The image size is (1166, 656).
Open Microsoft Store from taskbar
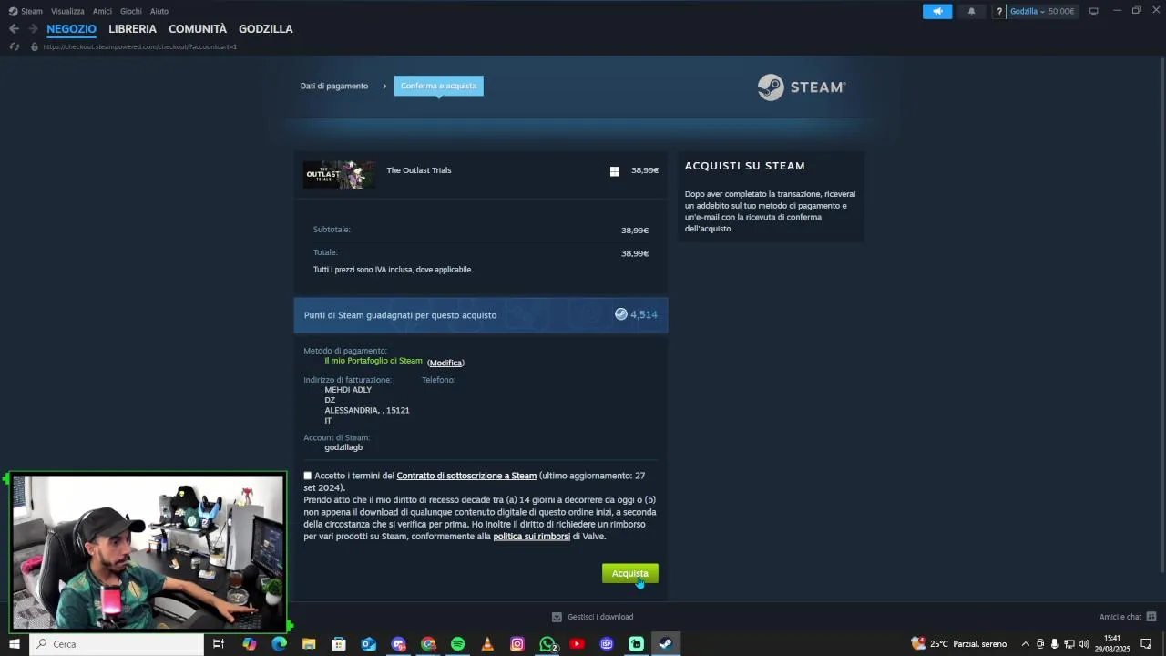pos(339,644)
